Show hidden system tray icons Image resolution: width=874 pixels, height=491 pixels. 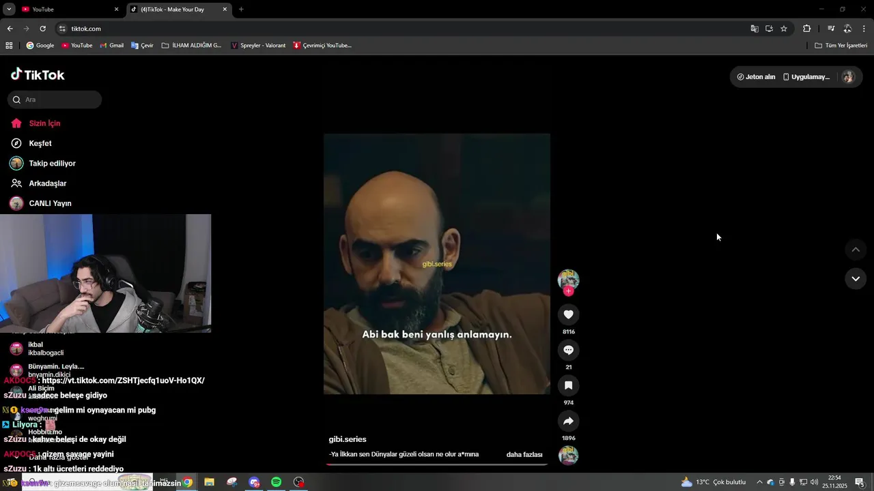[759, 482]
